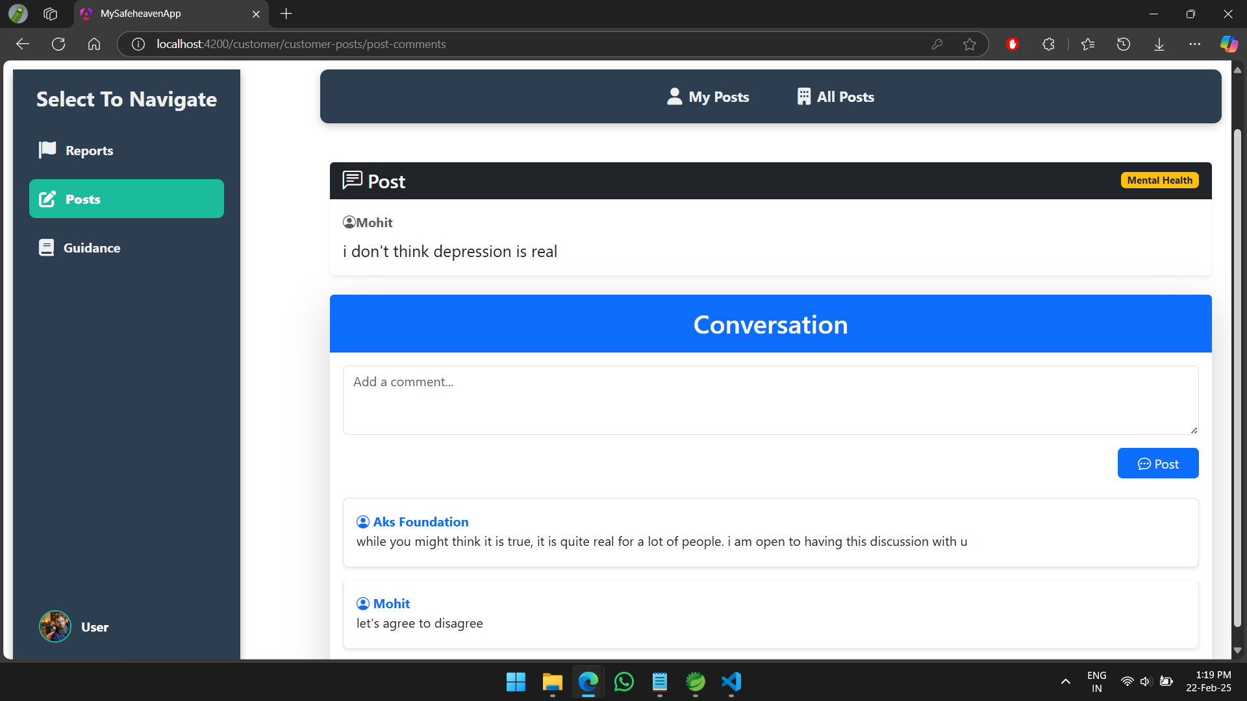1247x701 pixels.
Task: Open browser extensions puzzle icon
Action: click(1048, 44)
